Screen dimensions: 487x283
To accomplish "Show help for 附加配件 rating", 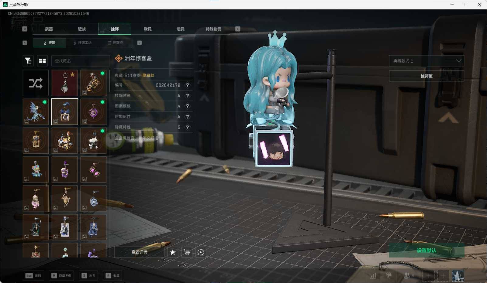I will (x=188, y=117).
